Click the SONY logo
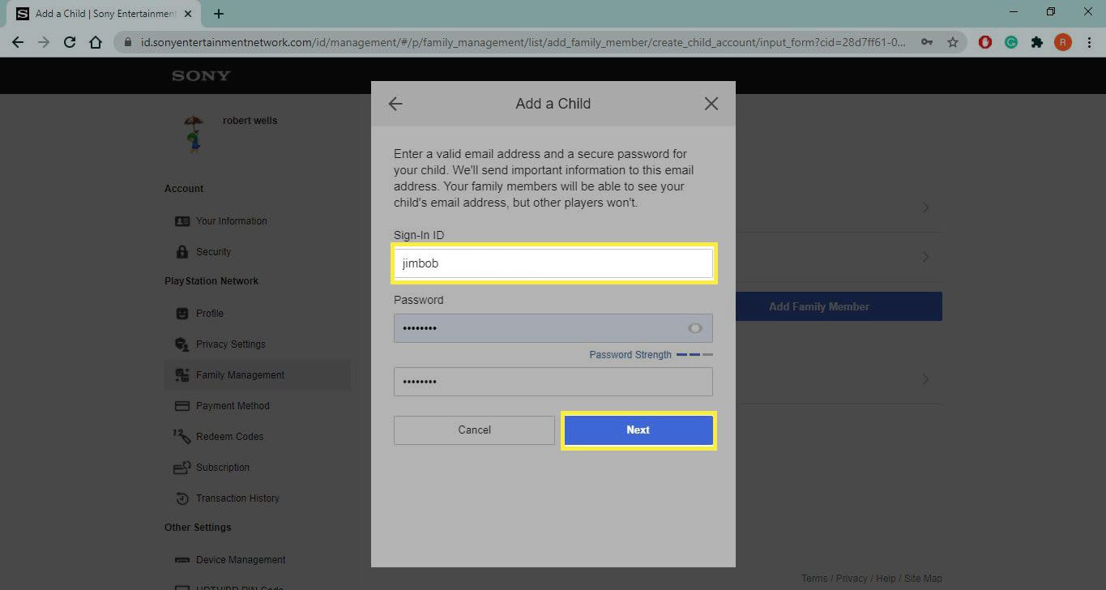 click(201, 75)
